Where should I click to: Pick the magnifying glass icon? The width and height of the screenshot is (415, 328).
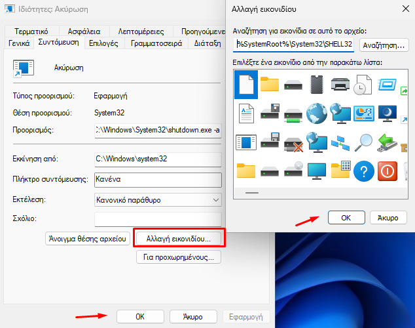tap(363, 142)
